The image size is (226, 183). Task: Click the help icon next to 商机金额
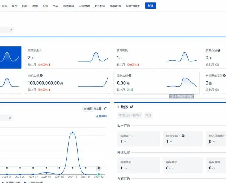coord(41,76)
